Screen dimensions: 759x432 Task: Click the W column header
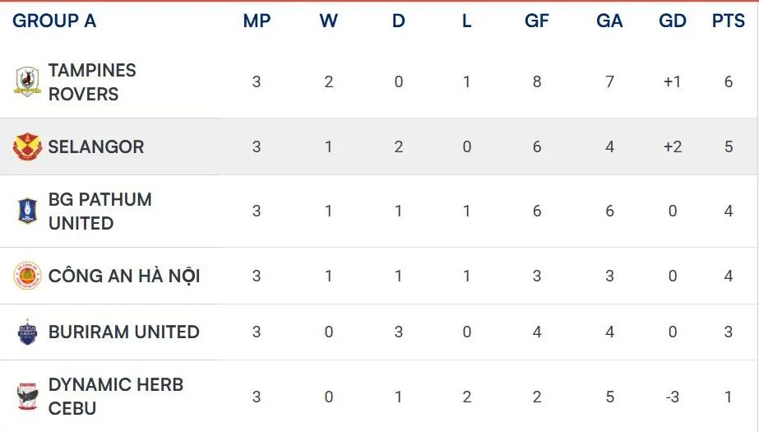328,21
